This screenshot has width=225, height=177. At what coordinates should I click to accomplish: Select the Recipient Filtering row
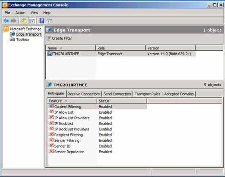tap(97, 134)
